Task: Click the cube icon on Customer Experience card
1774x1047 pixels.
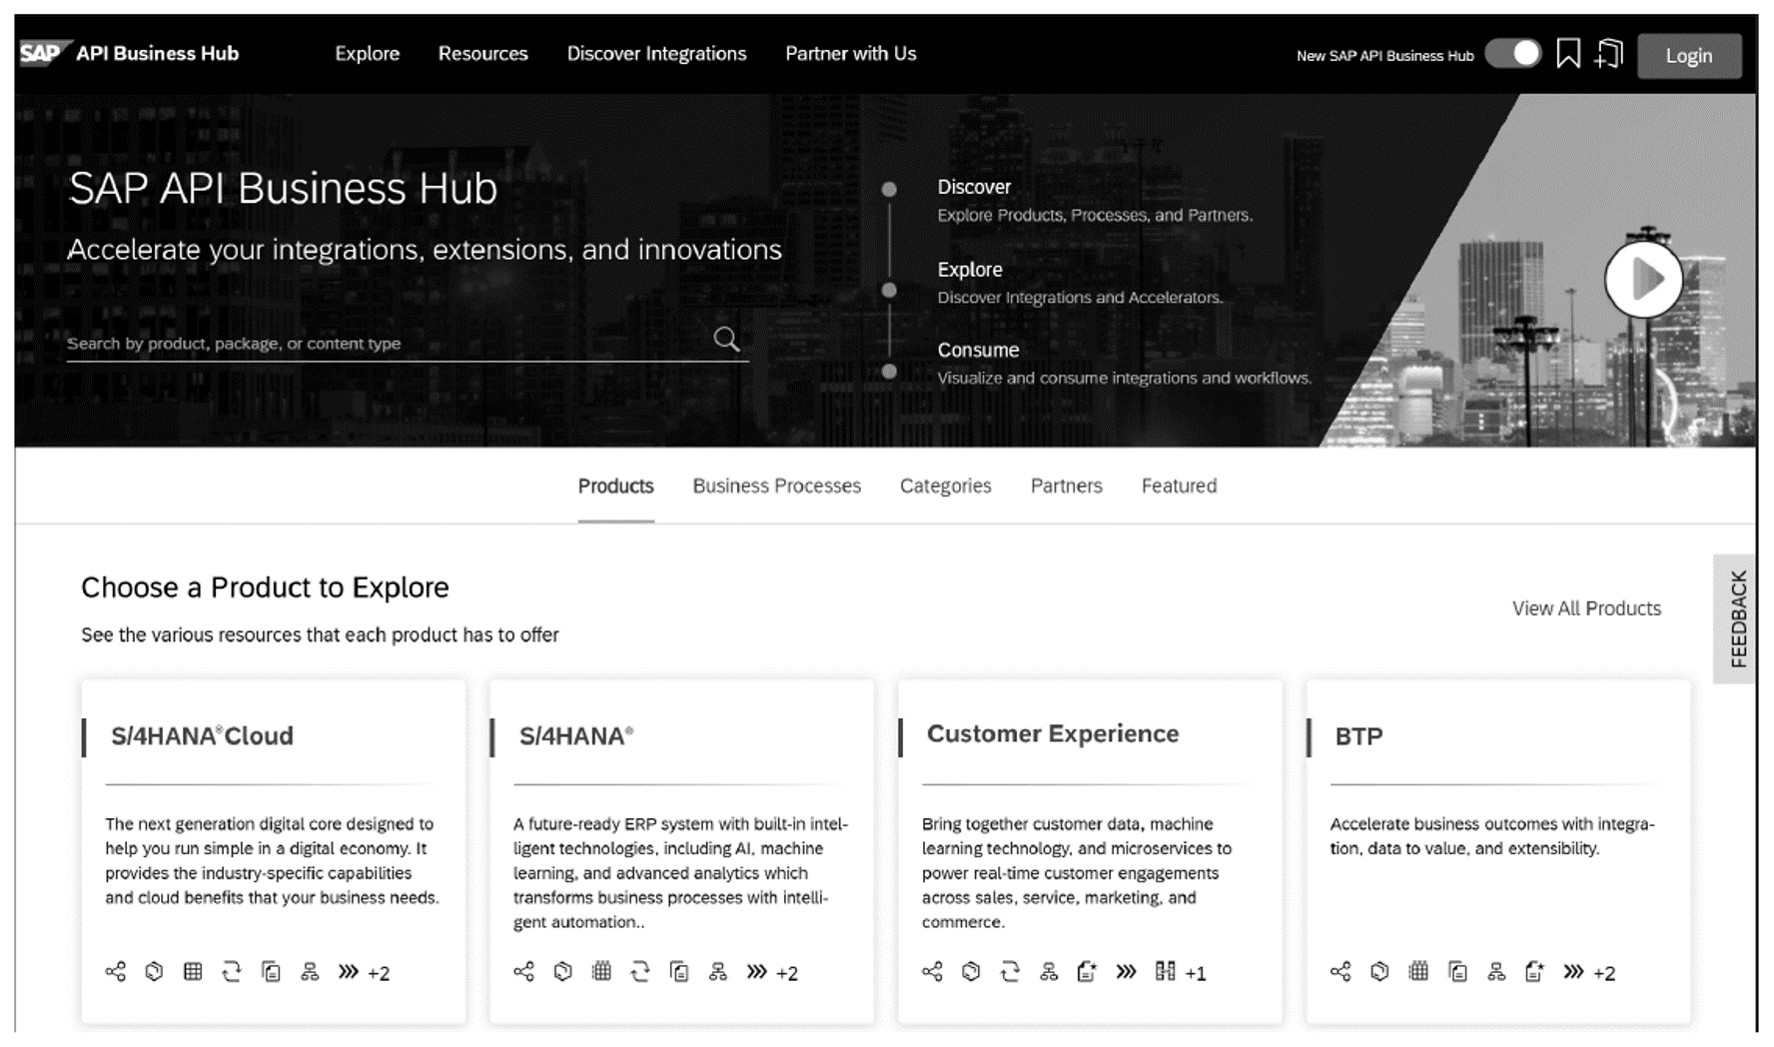Action: [971, 971]
